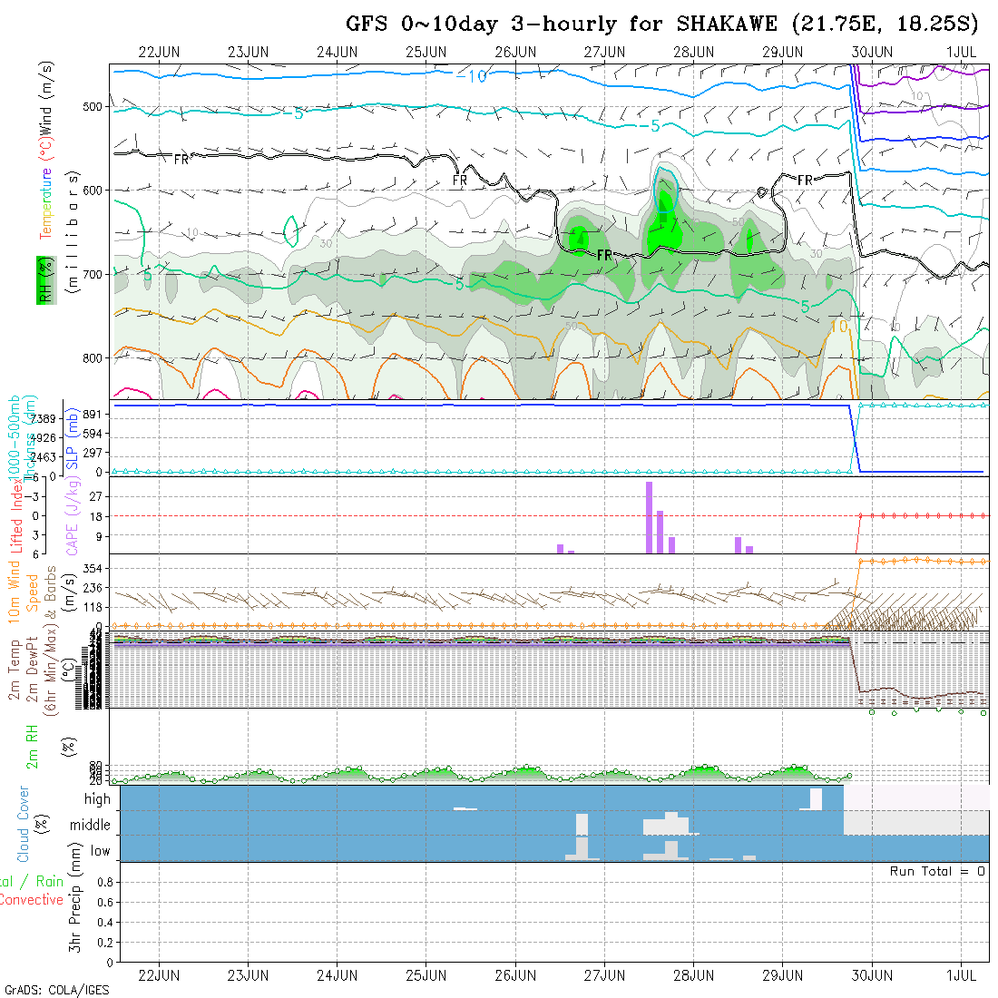Click the 500 millibar pressure axis label
Viewport: 998px width, 998px height.
point(93,107)
